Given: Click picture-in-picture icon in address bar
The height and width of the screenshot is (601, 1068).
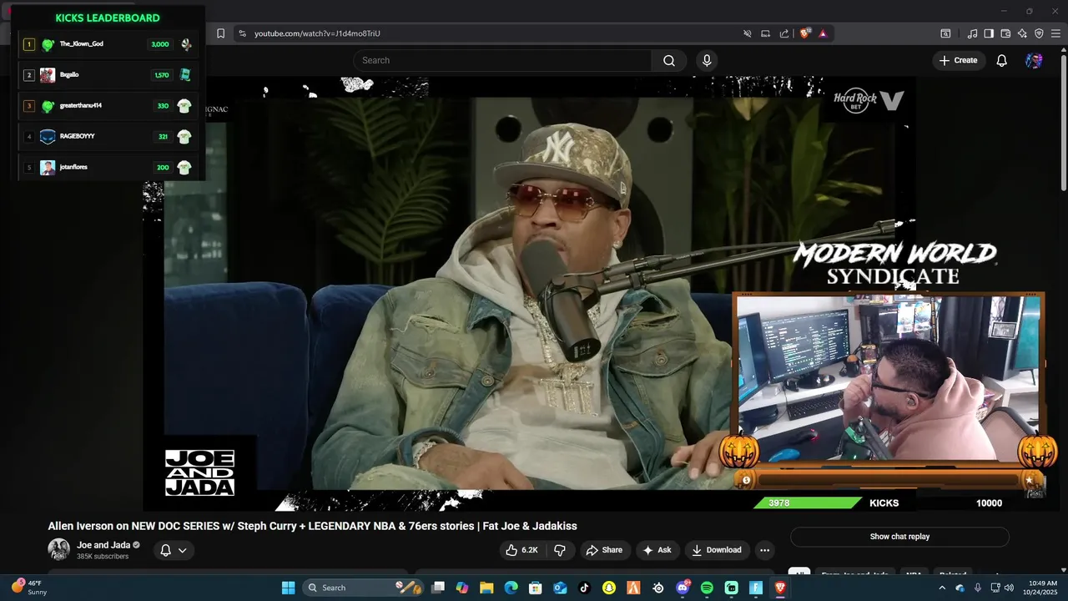Looking at the screenshot, I should (x=765, y=33).
